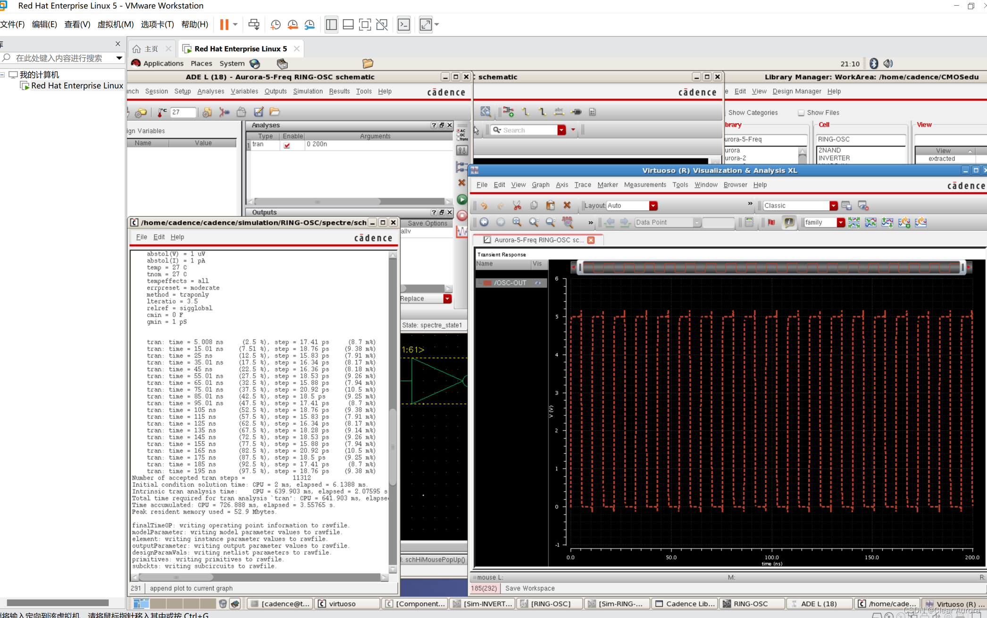Collapse the 我的计算机 tree node
Screen dimensions: 987x618
(3, 75)
